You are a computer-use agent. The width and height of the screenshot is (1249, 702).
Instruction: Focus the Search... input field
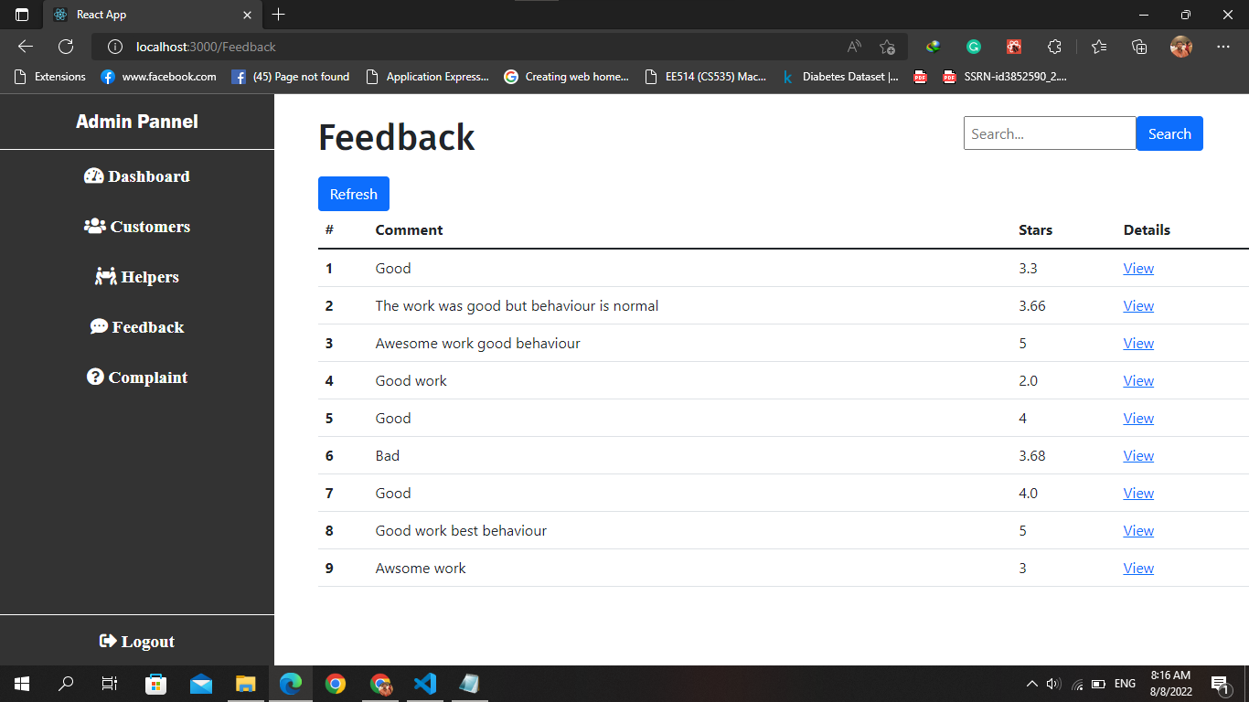(1050, 133)
